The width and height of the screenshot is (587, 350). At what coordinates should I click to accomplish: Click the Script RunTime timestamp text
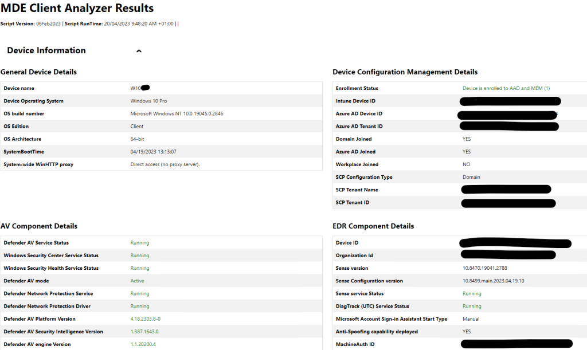(135, 23)
